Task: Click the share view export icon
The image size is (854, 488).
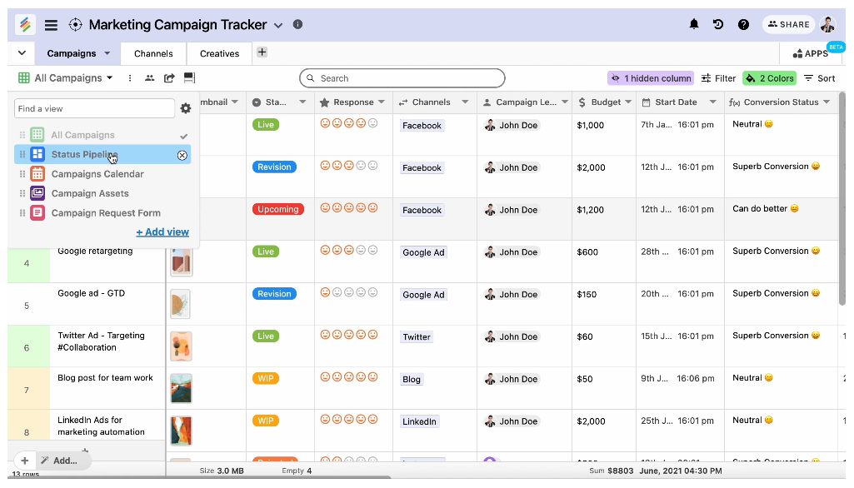Action: coord(169,78)
